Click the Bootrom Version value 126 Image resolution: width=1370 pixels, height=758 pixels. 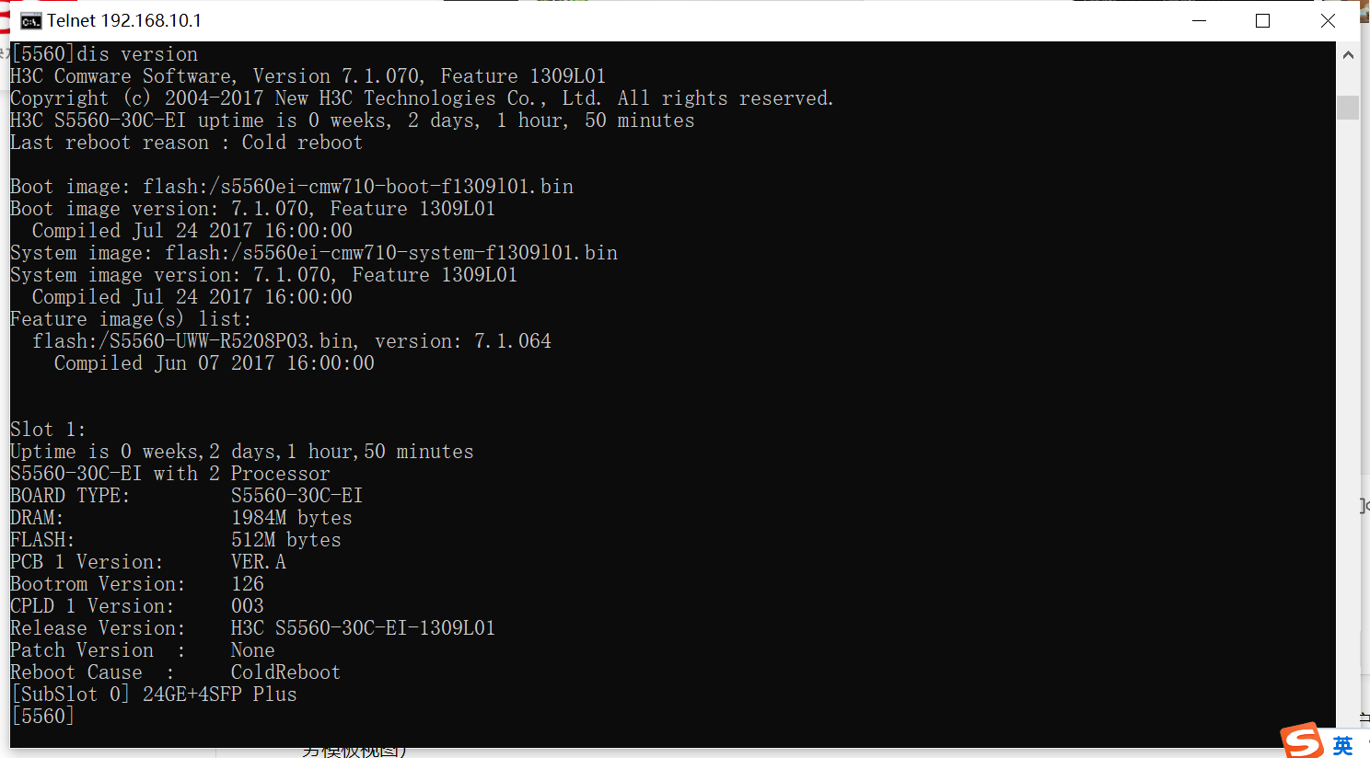[248, 584]
